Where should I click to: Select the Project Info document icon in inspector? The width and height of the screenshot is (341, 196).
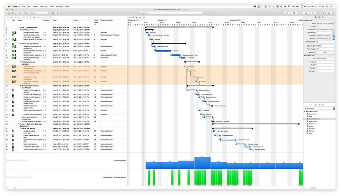point(316,17)
